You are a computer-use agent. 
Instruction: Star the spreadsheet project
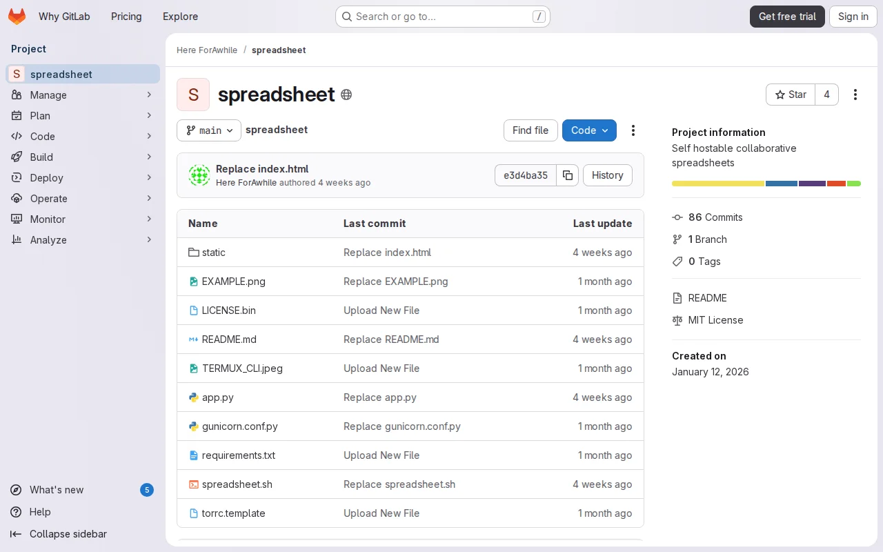(791, 95)
